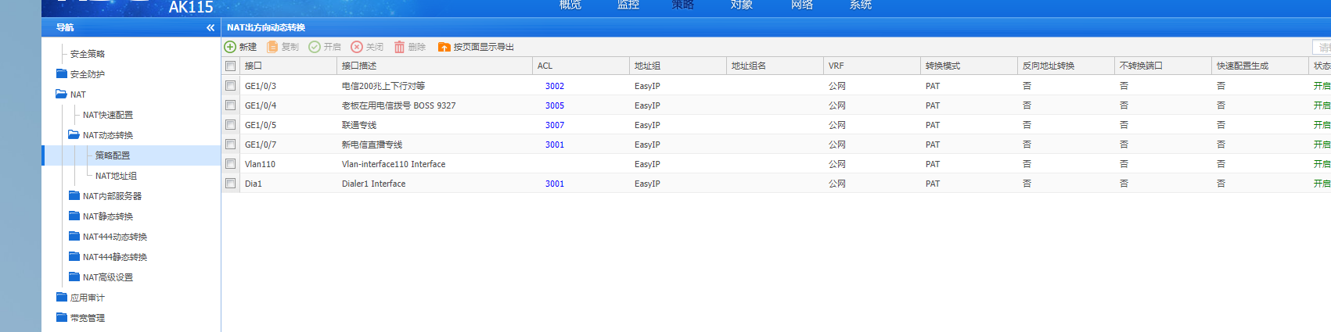Image resolution: width=1331 pixels, height=332 pixels.
Task: Open the 带宽管理 folder icon
Action: point(62,317)
